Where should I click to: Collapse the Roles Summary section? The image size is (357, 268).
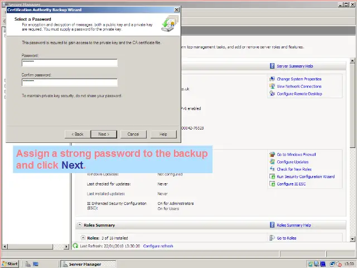click(x=79, y=225)
